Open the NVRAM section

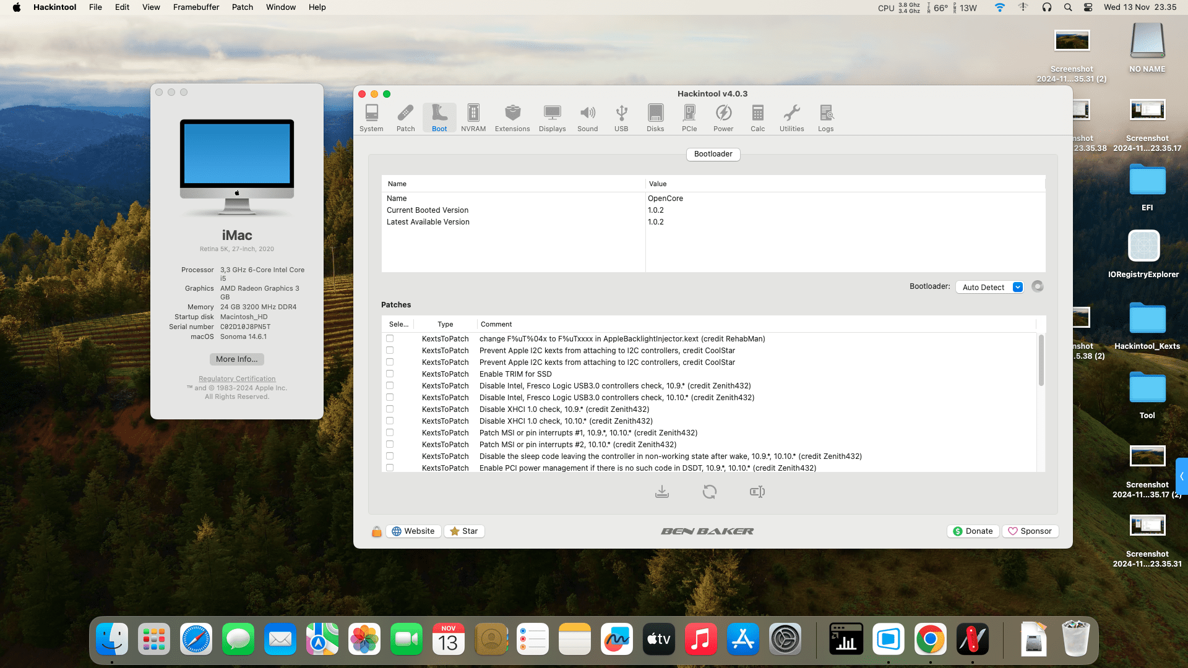(x=473, y=118)
